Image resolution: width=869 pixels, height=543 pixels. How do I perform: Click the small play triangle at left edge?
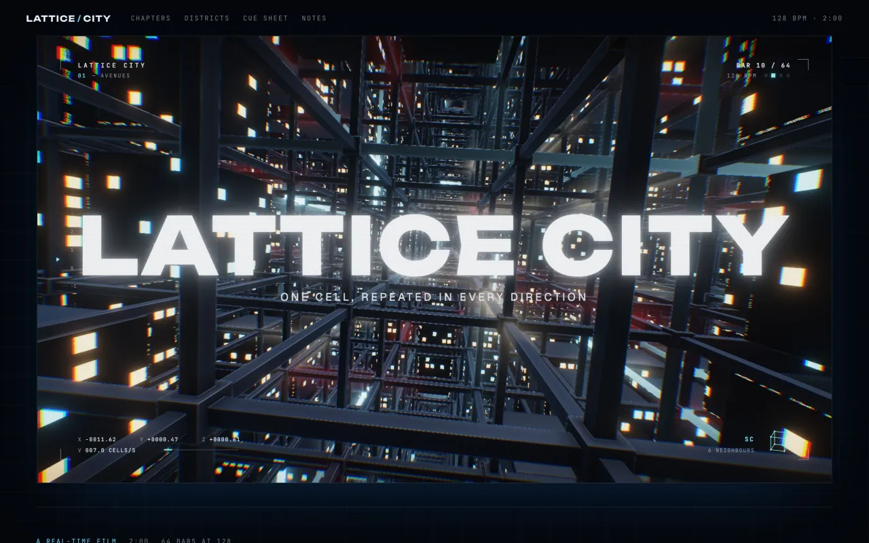point(58,259)
